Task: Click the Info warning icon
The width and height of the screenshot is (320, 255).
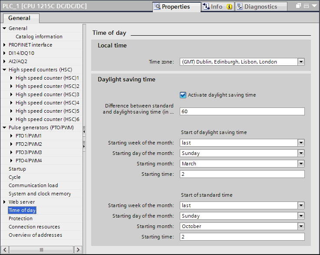Action: (x=230, y=7)
